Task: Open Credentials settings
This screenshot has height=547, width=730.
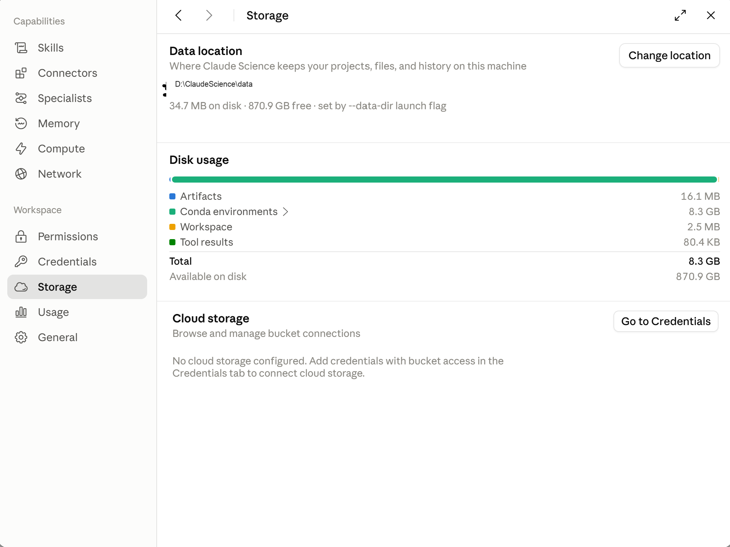Action: click(77, 262)
